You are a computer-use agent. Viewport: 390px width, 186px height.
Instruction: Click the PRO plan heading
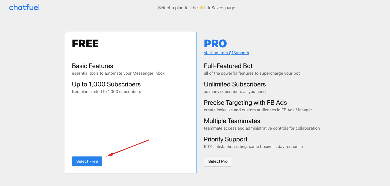pyautogui.click(x=215, y=43)
